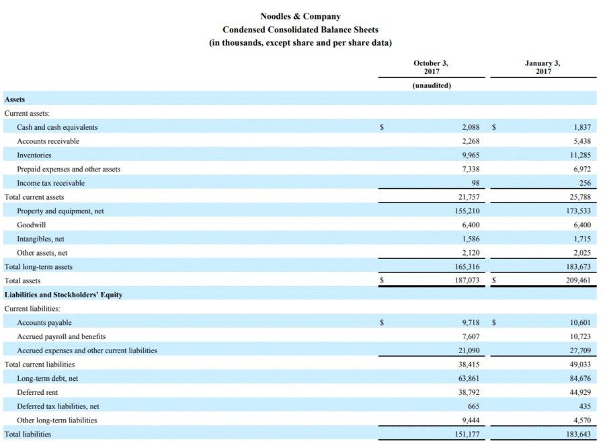Click intangibles value 1,586
Image resolution: width=605 pixels, height=446 pixels.
(x=471, y=239)
